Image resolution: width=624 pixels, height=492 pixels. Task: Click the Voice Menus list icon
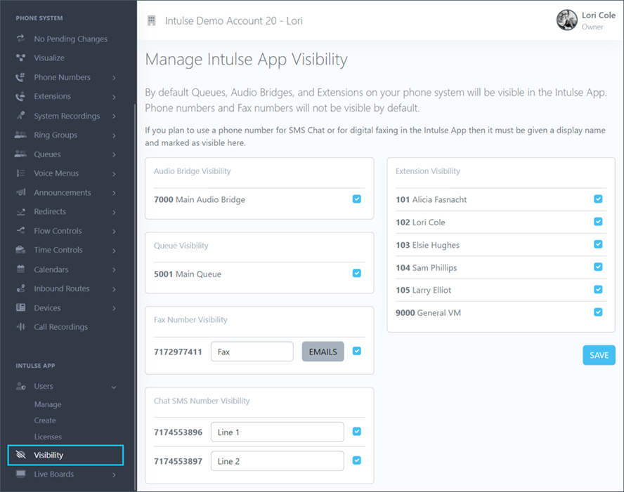pyautogui.click(x=20, y=173)
